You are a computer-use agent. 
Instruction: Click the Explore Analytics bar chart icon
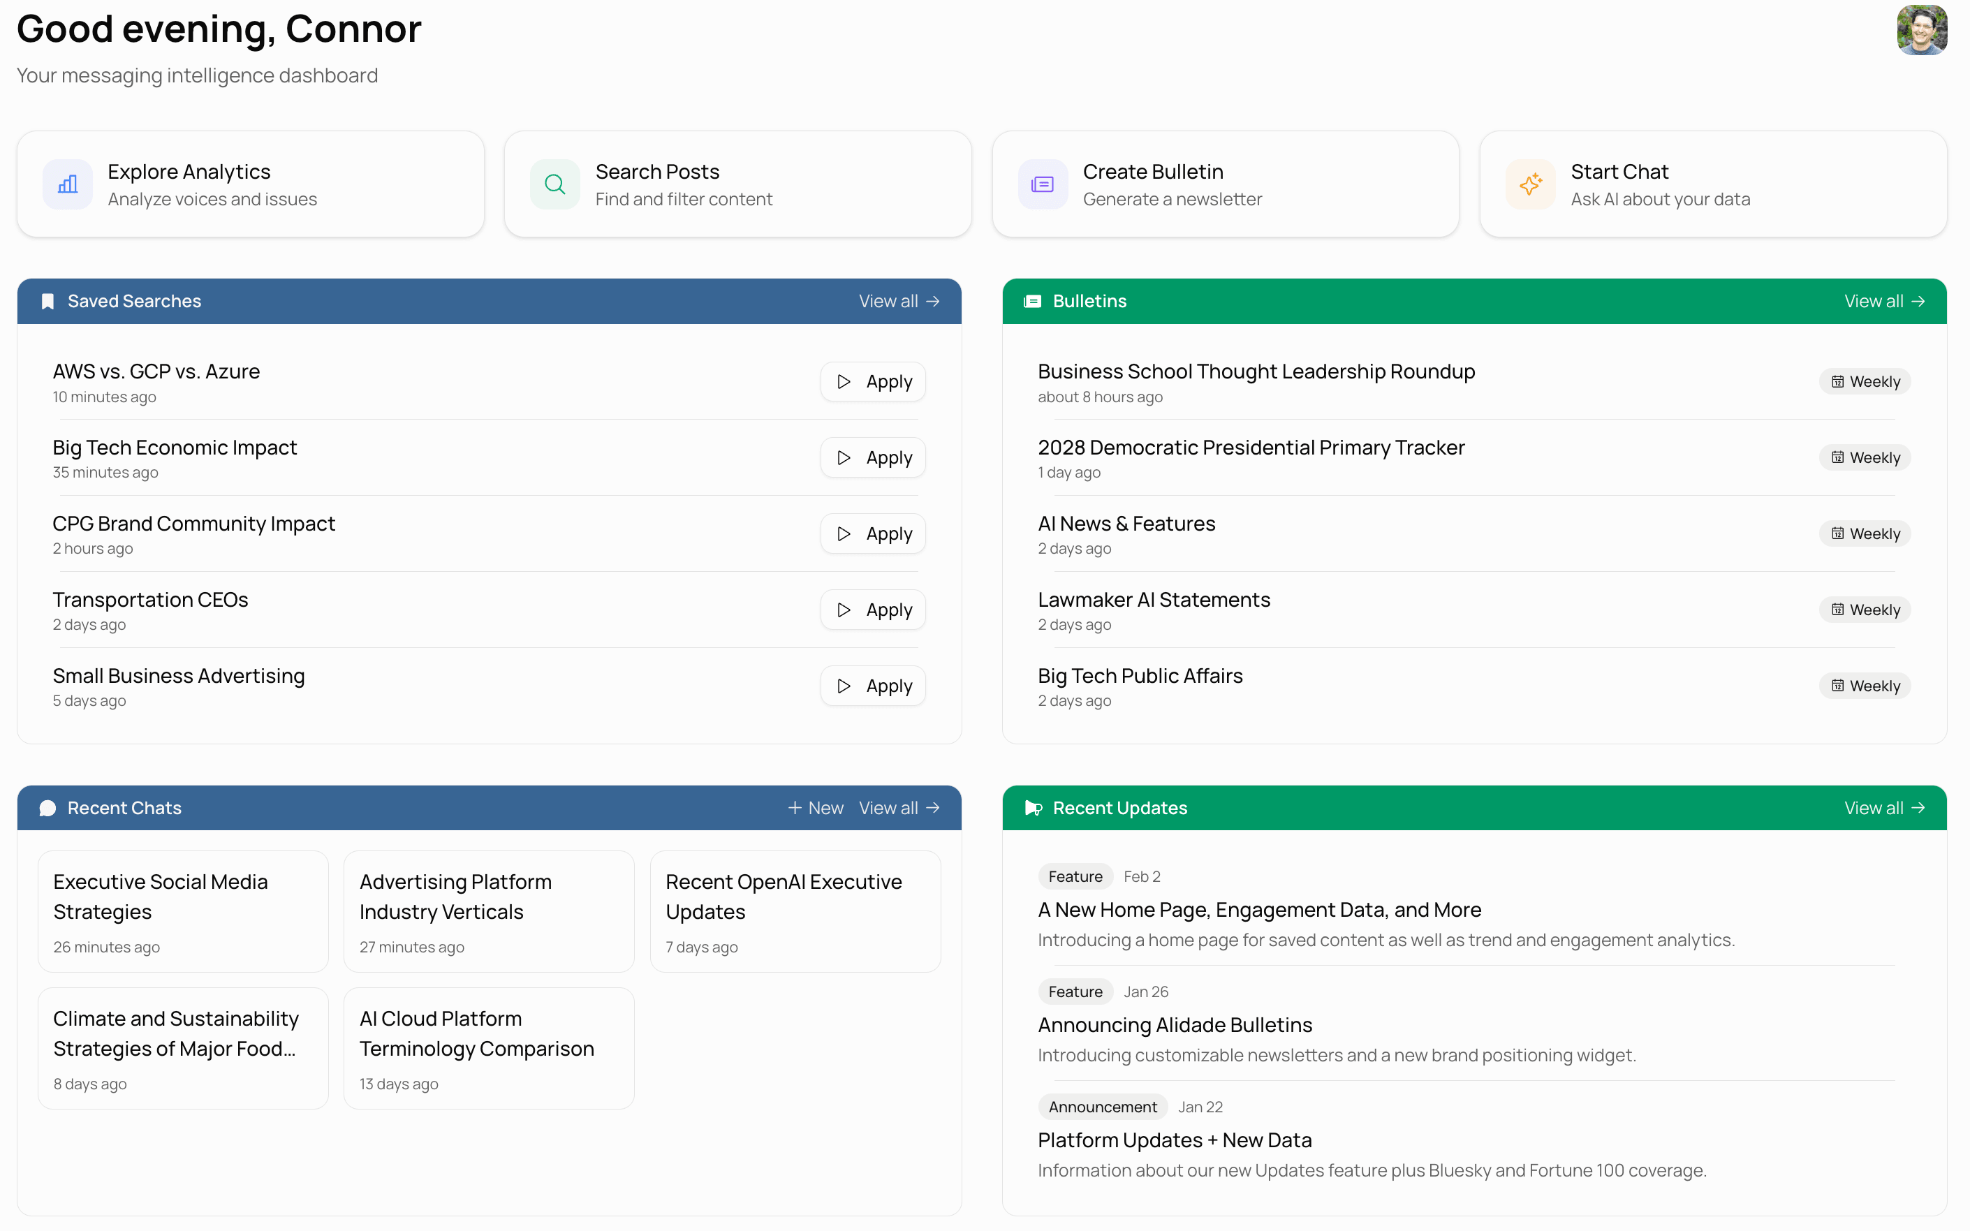[x=68, y=184]
